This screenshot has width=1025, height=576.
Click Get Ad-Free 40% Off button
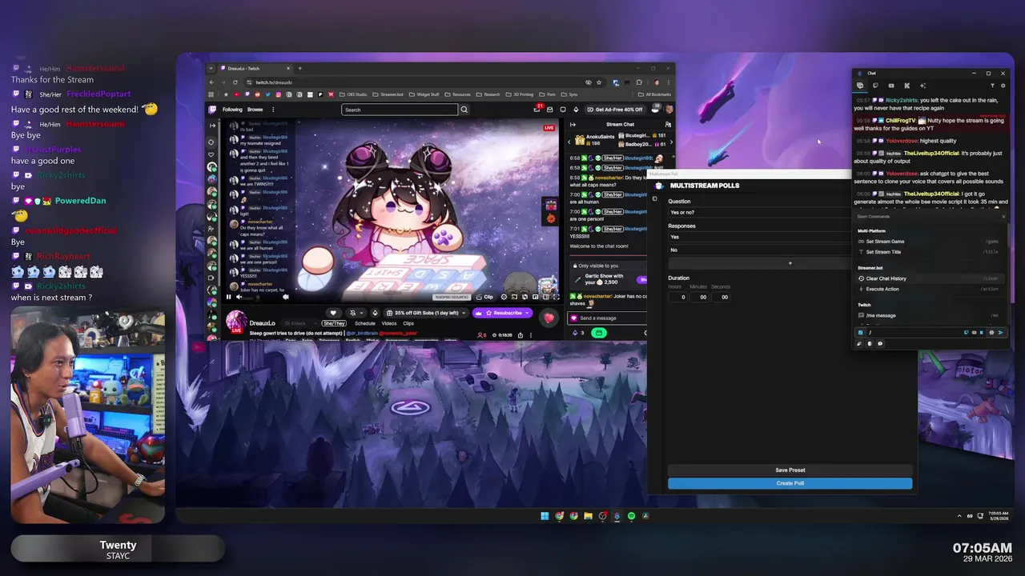(616, 110)
